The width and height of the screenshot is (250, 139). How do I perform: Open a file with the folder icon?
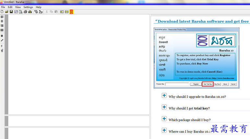(x=6, y=12)
